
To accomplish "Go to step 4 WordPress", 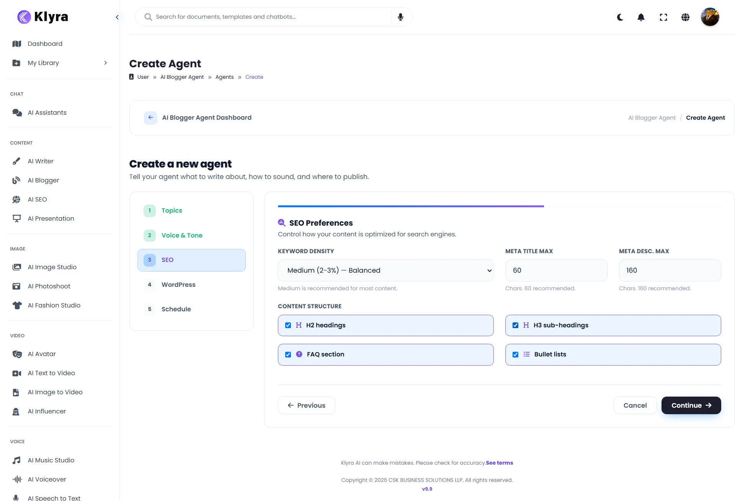I will (x=191, y=285).
